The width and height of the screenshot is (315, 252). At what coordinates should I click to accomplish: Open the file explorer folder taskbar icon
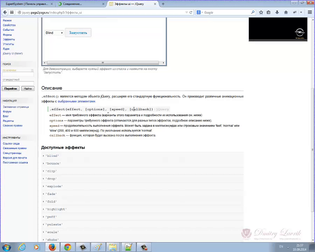(x=113, y=247)
